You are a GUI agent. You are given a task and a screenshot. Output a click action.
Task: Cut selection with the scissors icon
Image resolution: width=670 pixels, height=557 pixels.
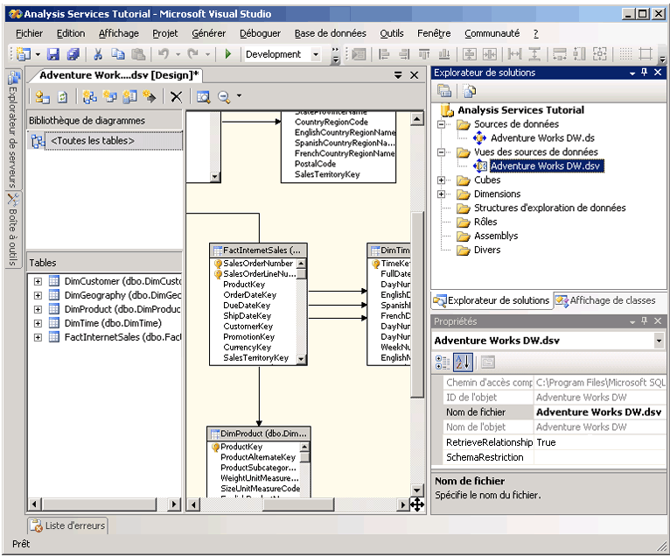tap(98, 54)
